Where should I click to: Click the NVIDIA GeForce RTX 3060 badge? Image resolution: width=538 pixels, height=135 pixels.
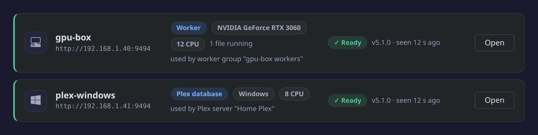tap(259, 28)
